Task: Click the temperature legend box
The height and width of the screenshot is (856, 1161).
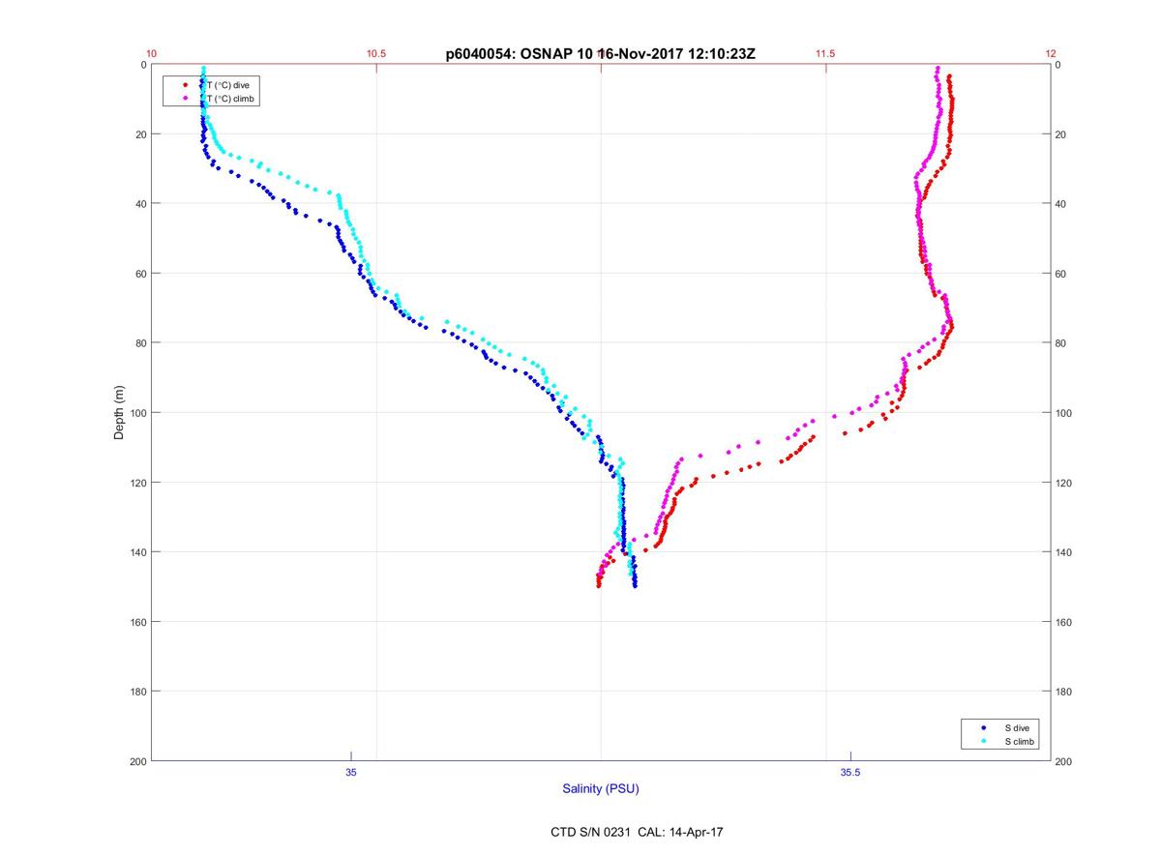Action: click(211, 92)
